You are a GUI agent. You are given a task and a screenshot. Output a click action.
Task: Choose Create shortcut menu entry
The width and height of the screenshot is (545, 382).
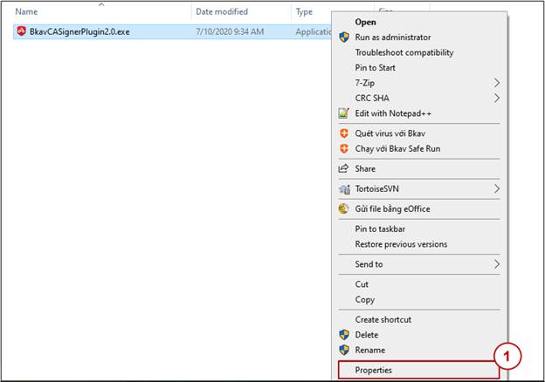click(383, 319)
